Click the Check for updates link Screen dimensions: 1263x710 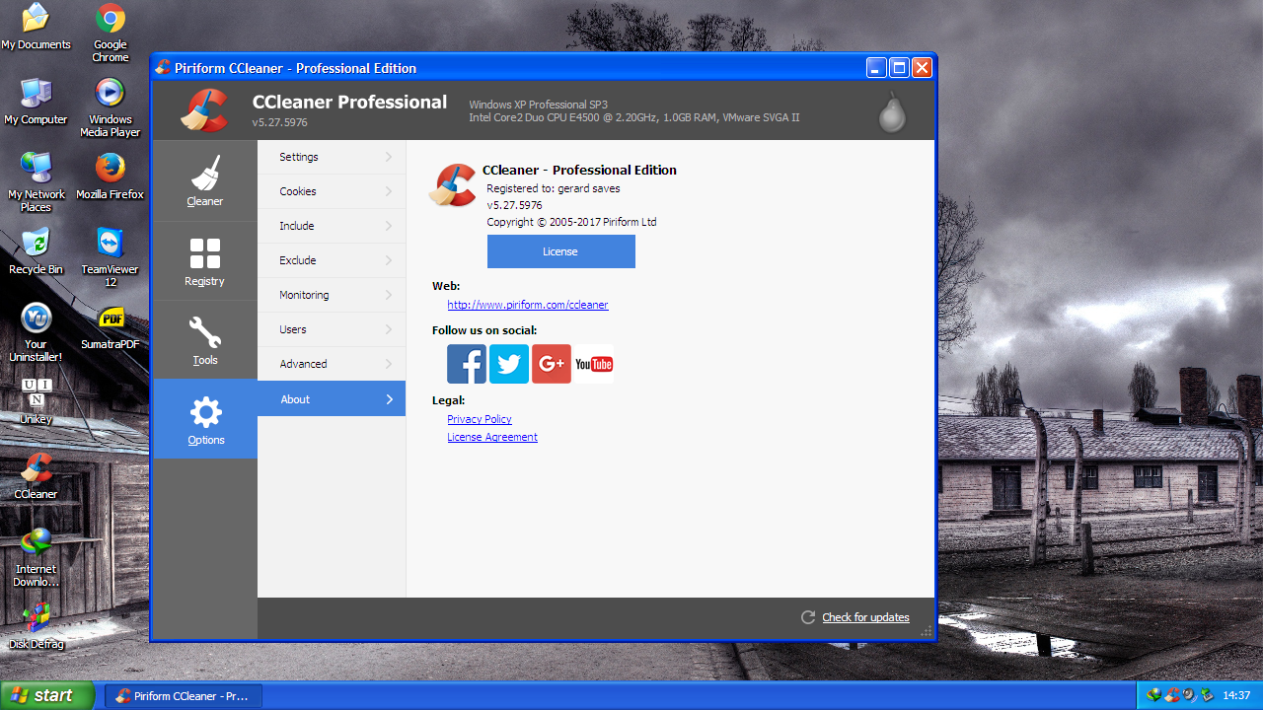(x=865, y=617)
